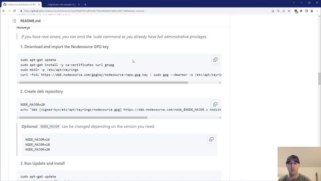Copy the NODE_MAJOR version options block
The width and height of the screenshot is (321, 181).
(x=211, y=139)
